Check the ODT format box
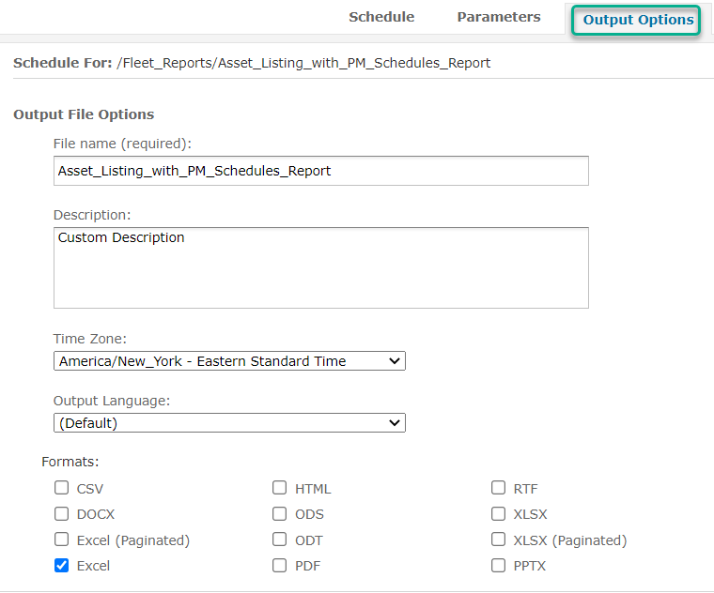The image size is (714, 593). click(x=280, y=540)
